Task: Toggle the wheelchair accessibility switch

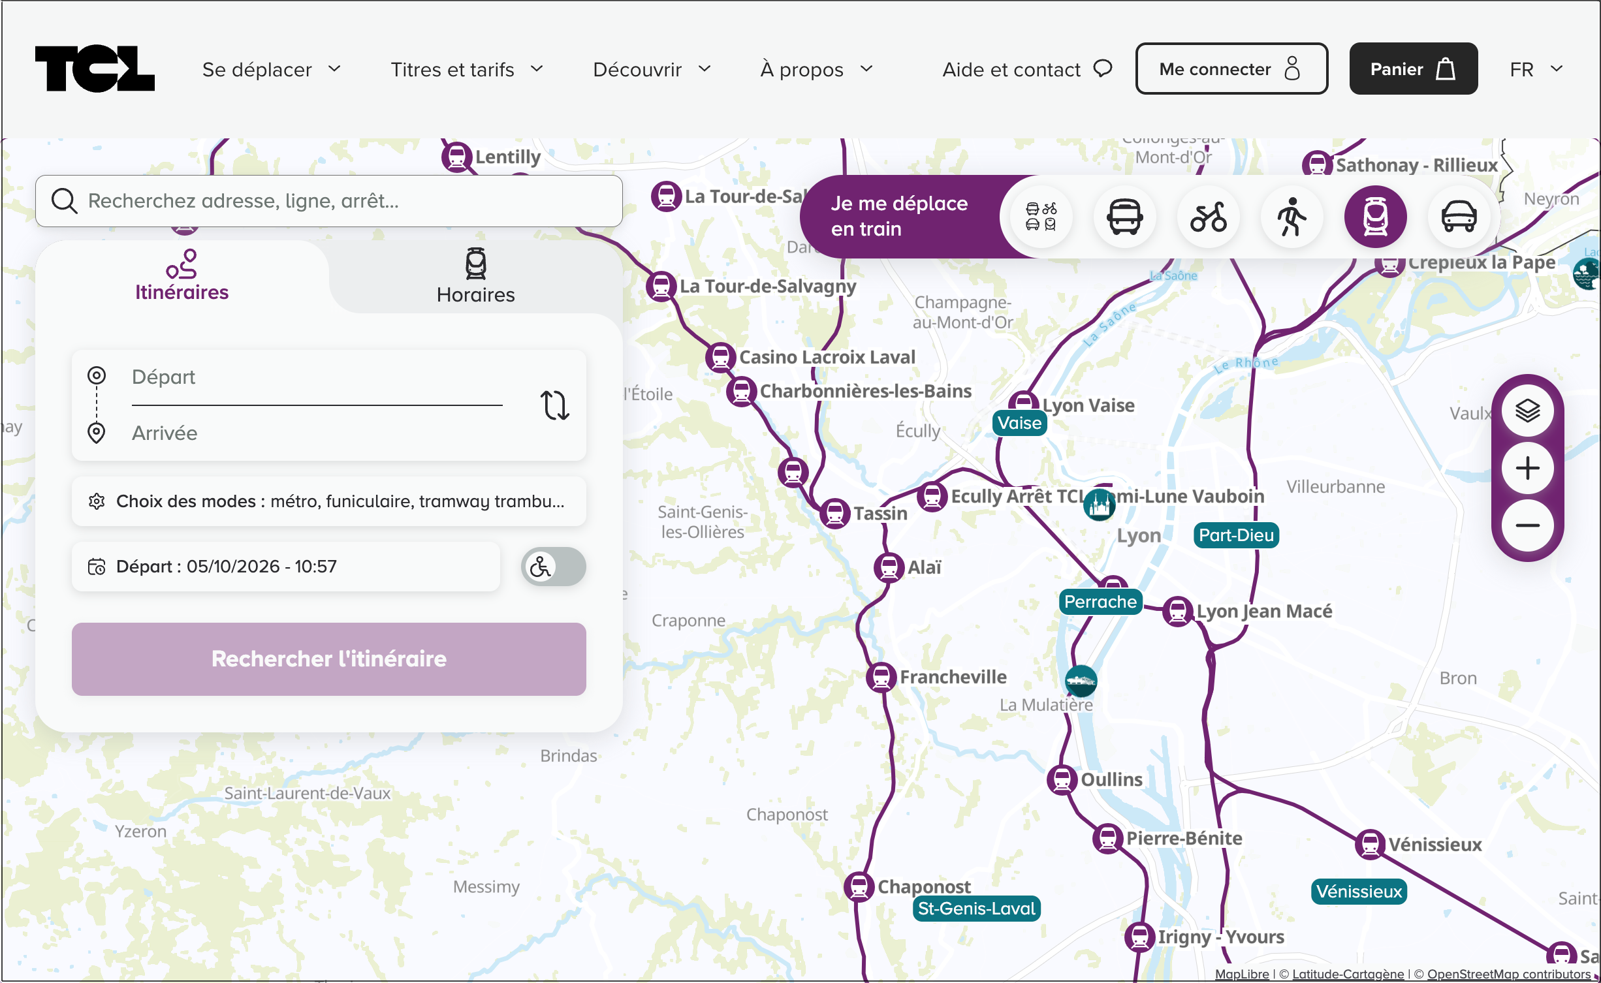Action: 553,567
